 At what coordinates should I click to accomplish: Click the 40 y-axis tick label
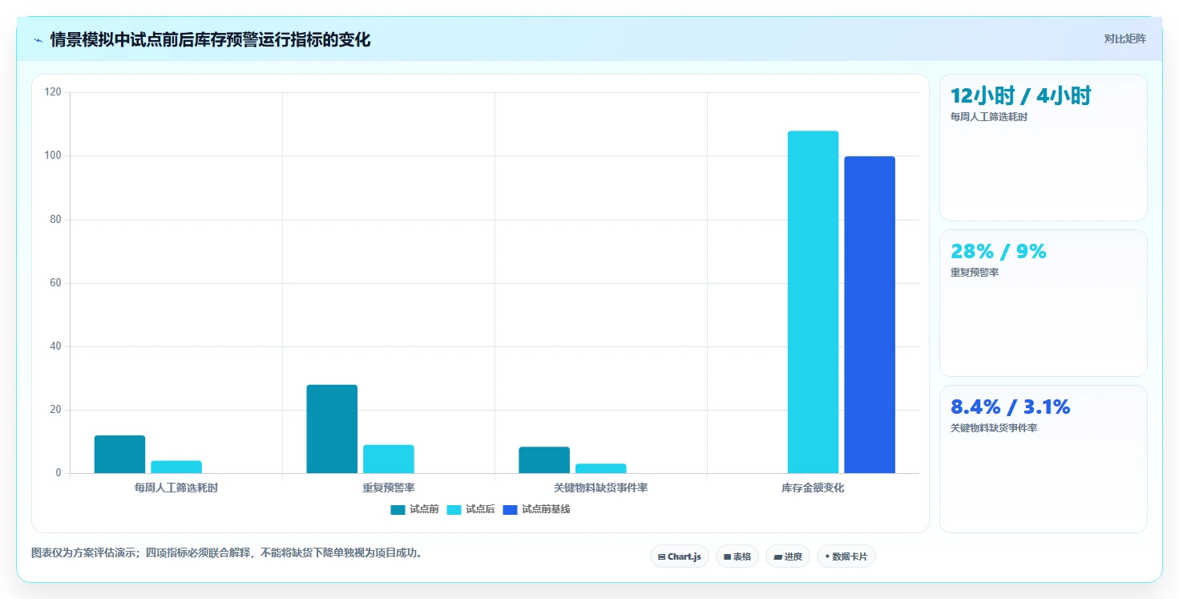(55, 346)
